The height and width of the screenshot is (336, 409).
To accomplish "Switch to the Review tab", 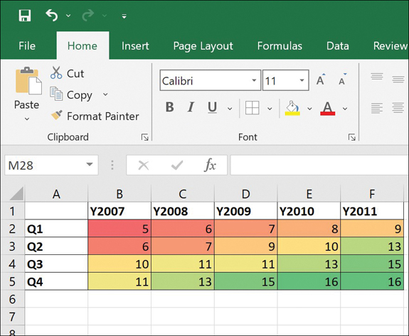I will (391, 46).
